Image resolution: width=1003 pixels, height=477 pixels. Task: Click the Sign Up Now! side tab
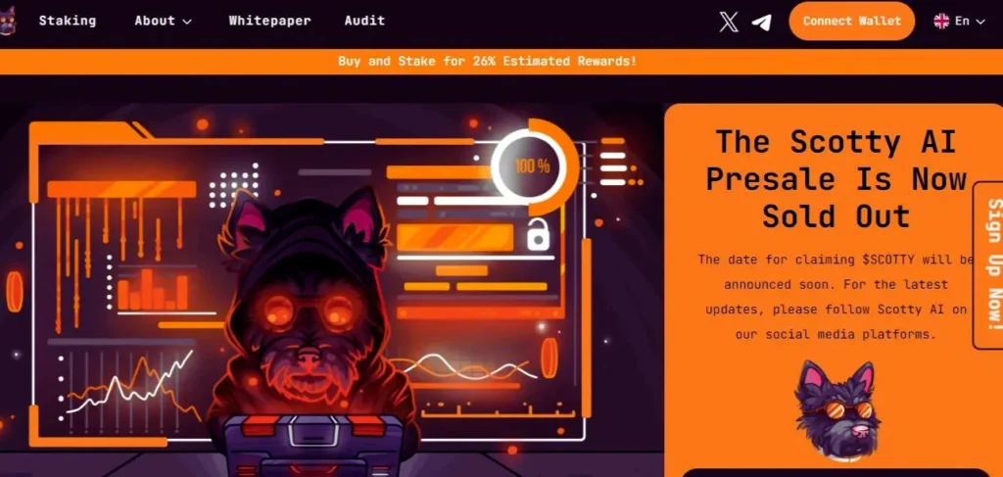tap(988, 265)
